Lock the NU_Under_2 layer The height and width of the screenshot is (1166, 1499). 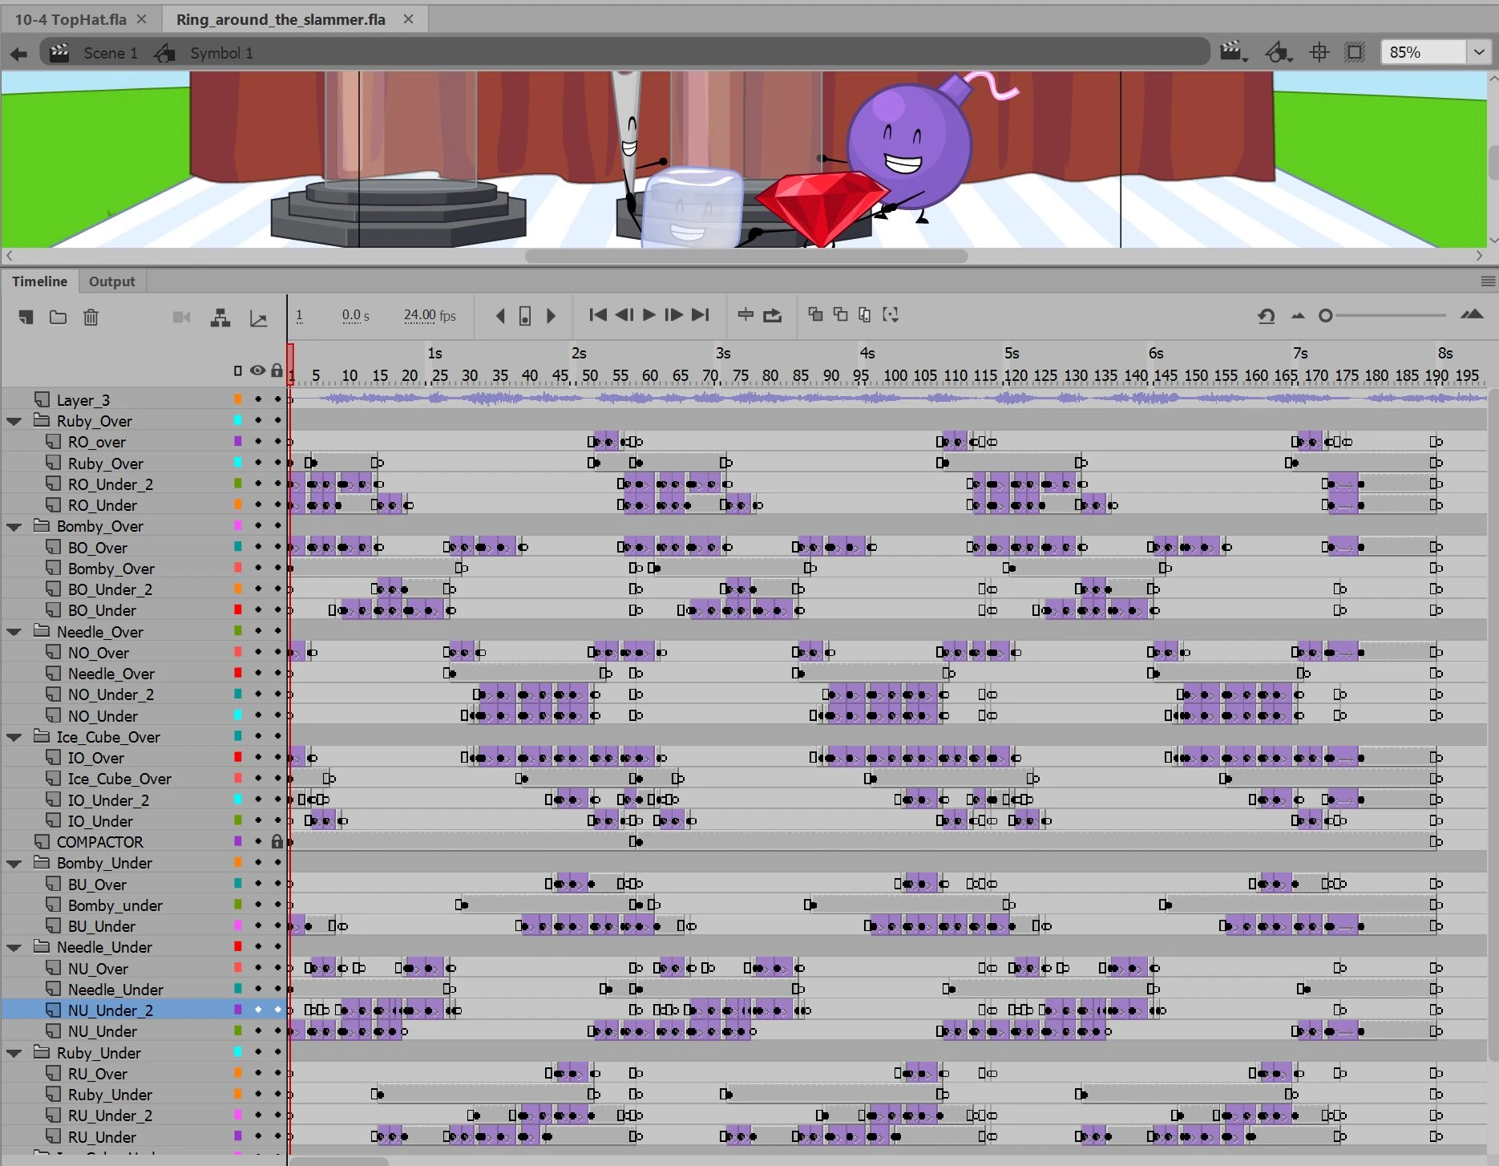[278, 1010]
